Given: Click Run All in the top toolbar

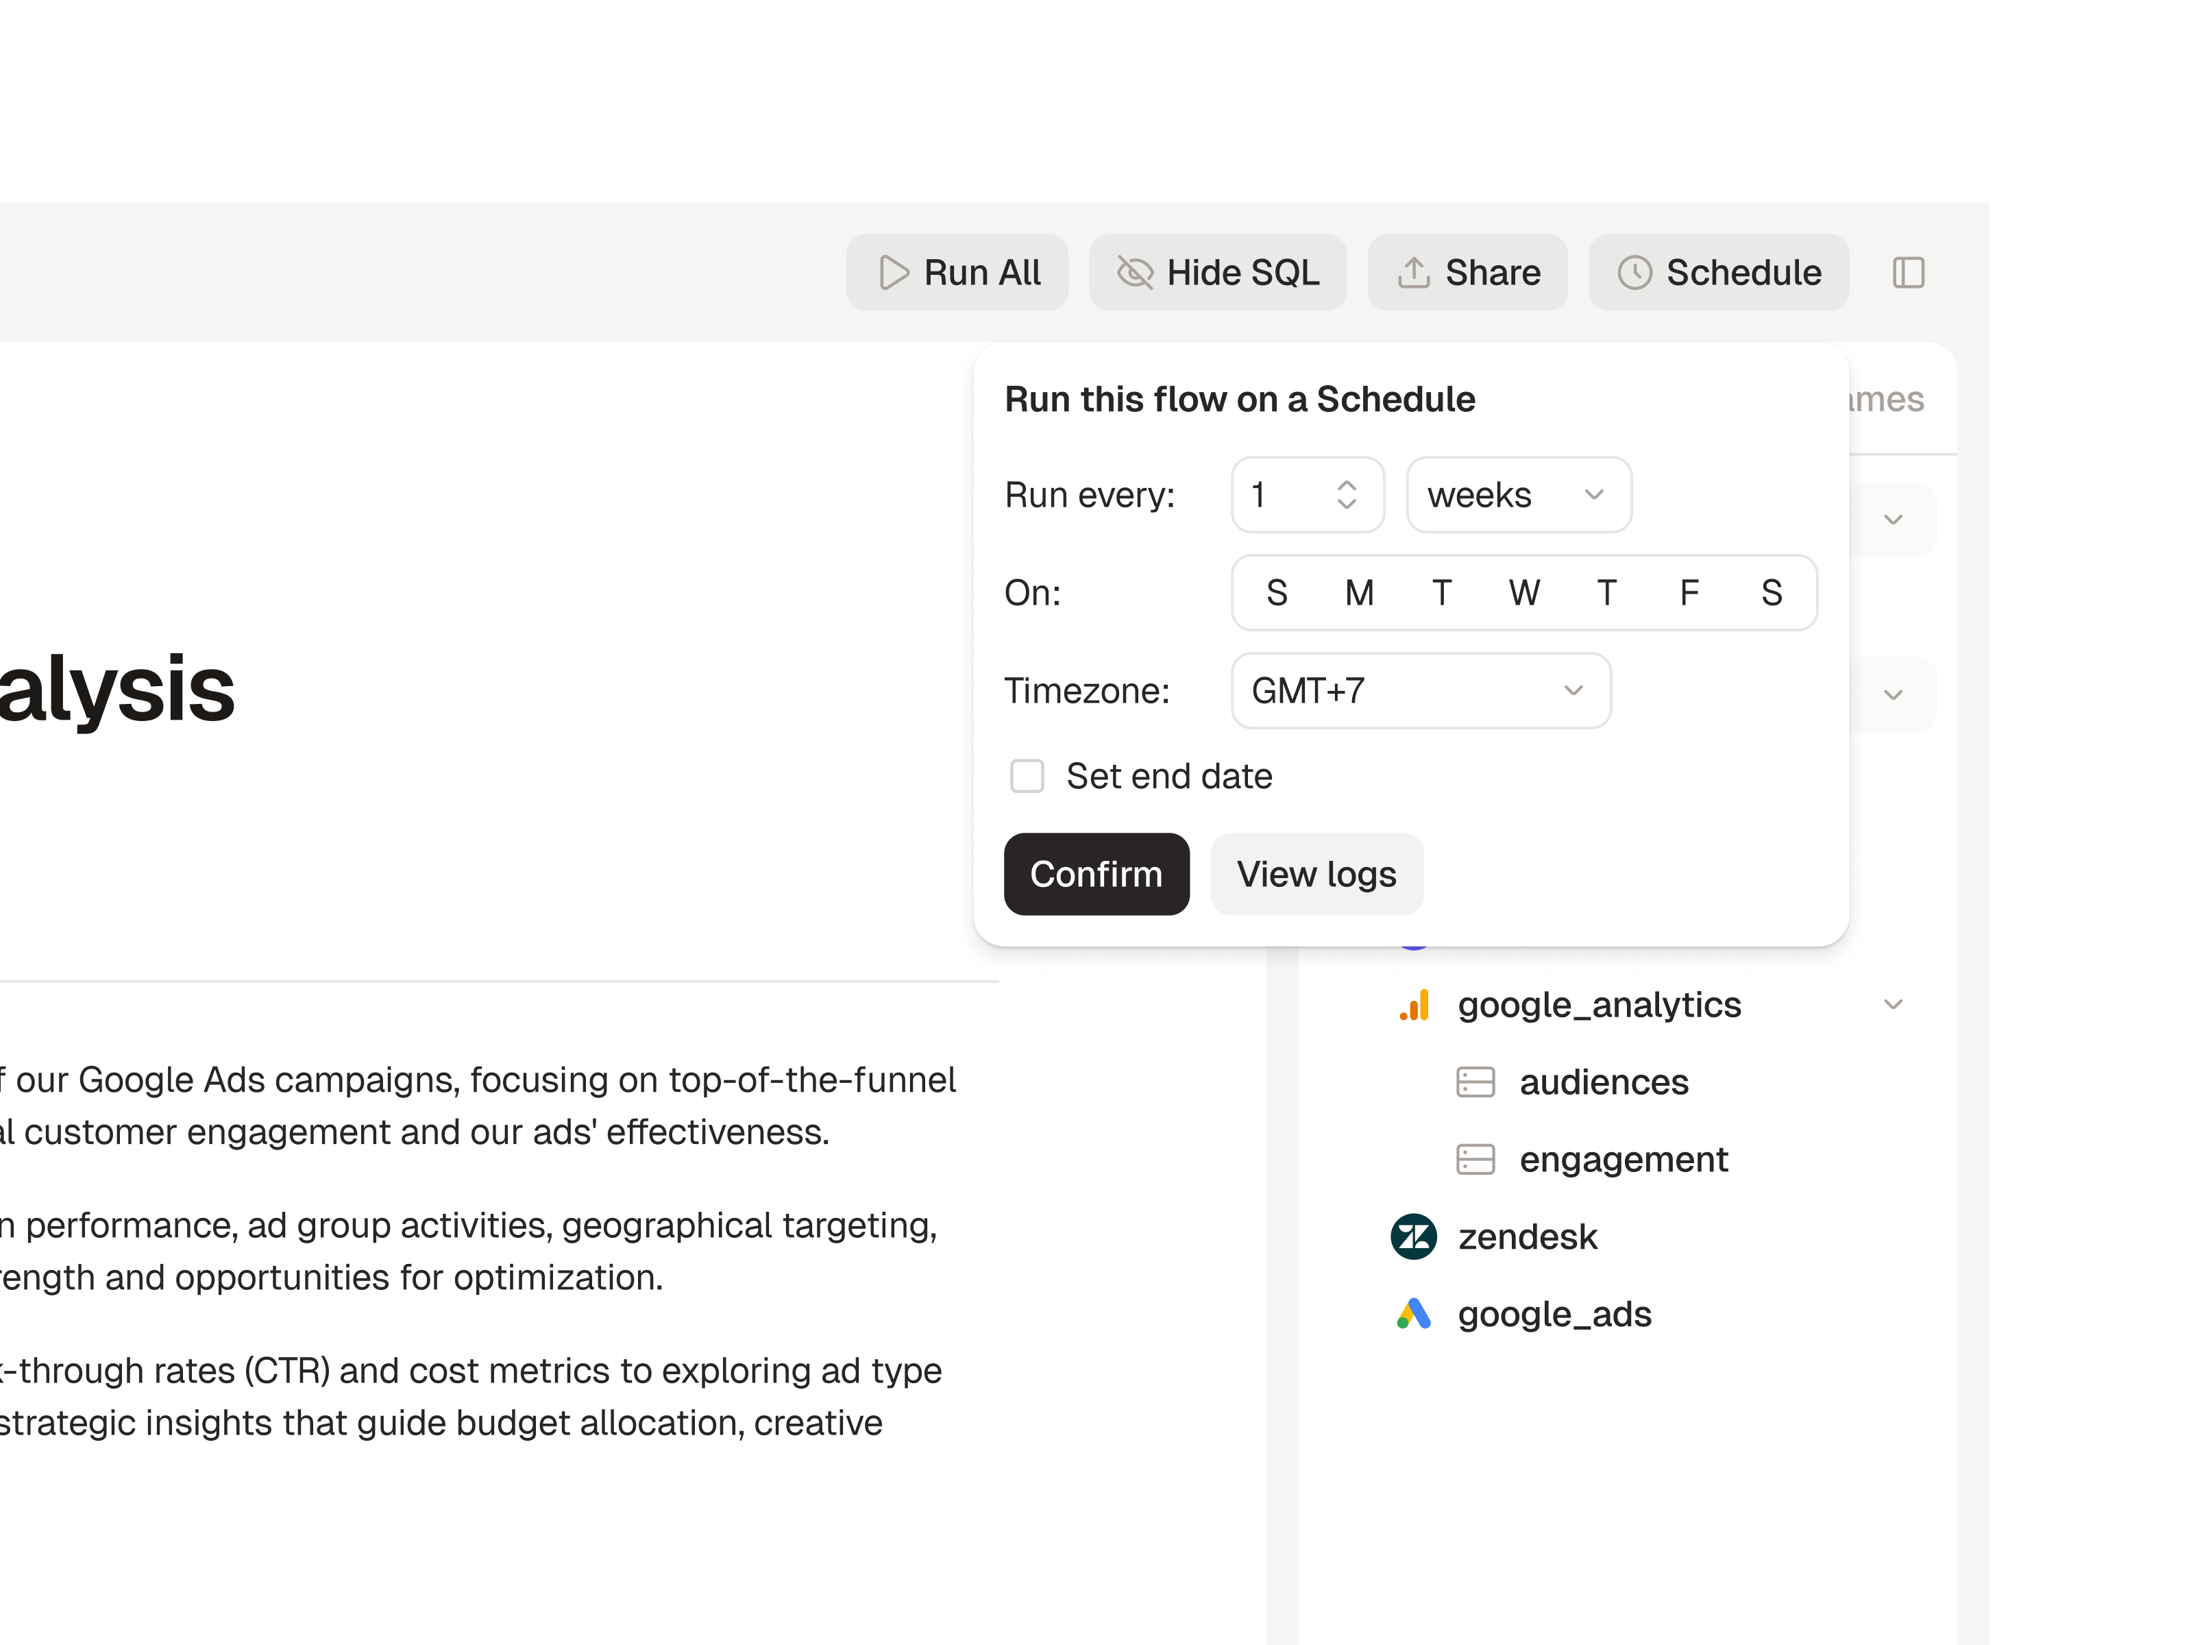Looking at the screenshot, I should click(957, 271).
